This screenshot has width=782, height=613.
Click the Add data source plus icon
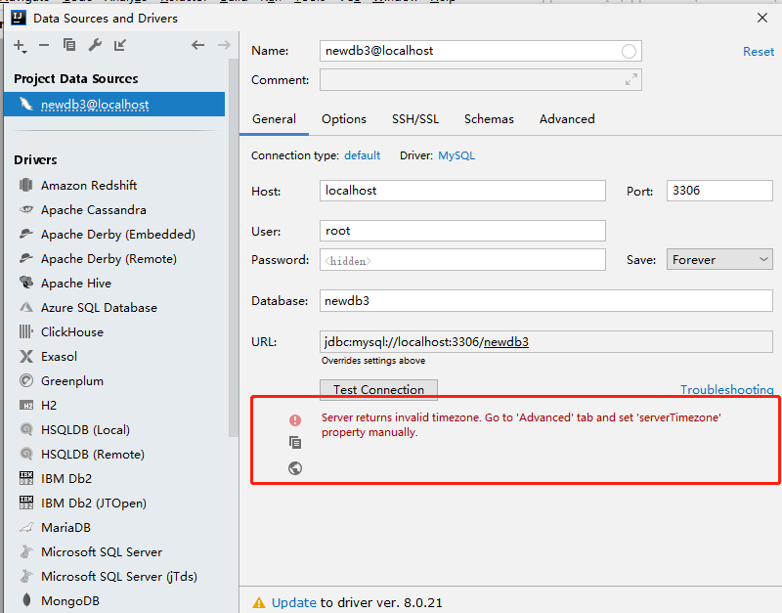(20, 46)
